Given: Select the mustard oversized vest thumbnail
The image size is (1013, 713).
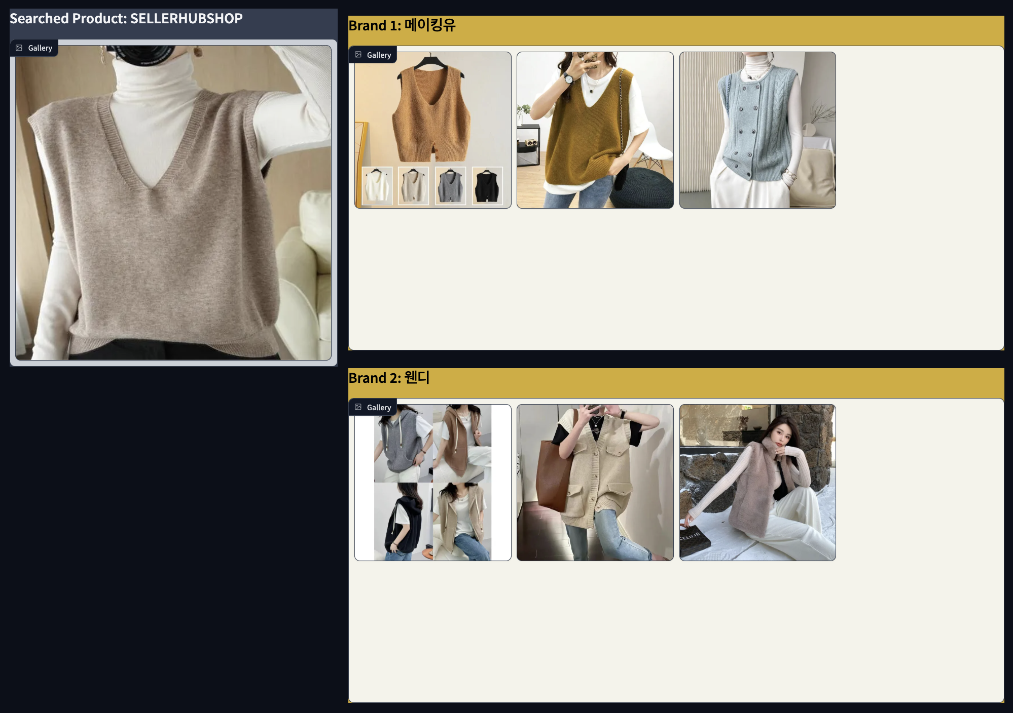Looking at the screenshot, I should pyautogui.click(x=595, y=130).
